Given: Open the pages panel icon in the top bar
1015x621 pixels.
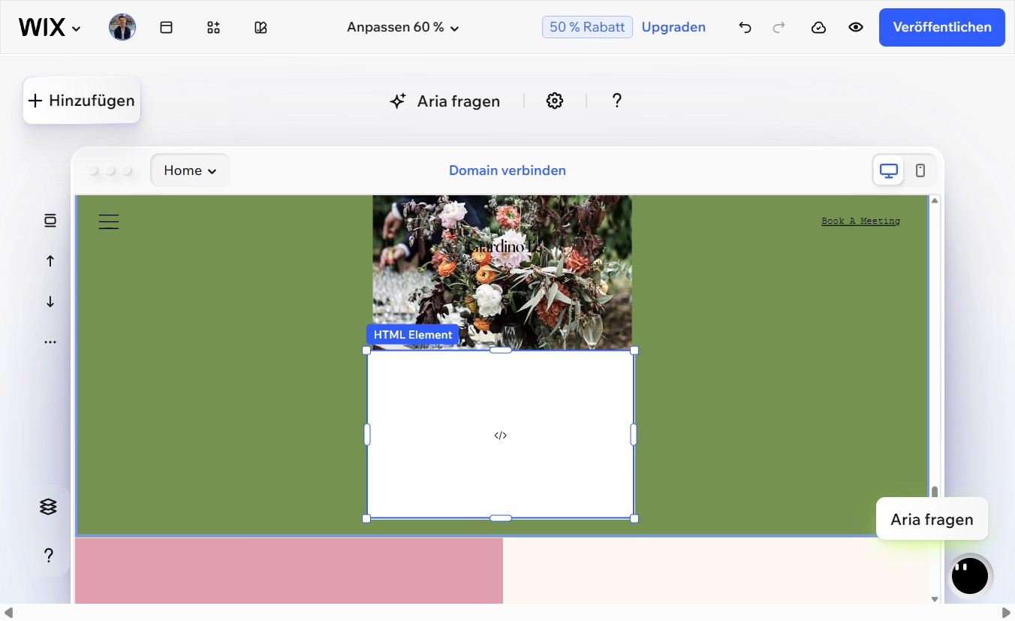Looking at the screenshot, I should [167, 28].
